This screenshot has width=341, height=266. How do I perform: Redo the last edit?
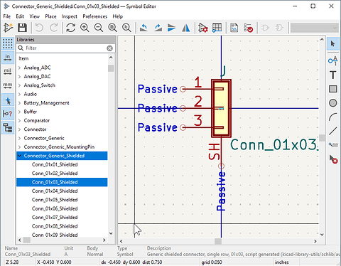pyautogui.click(x=54, y=28)
